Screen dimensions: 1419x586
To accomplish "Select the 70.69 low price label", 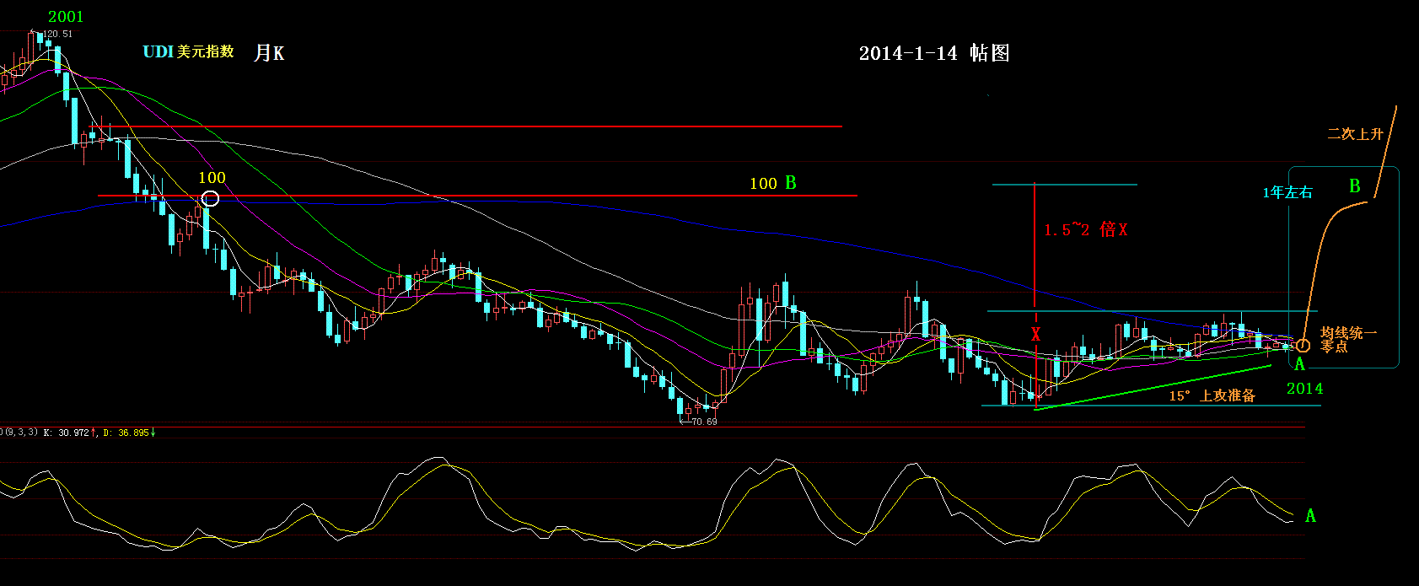I will (x=703, y=422).
